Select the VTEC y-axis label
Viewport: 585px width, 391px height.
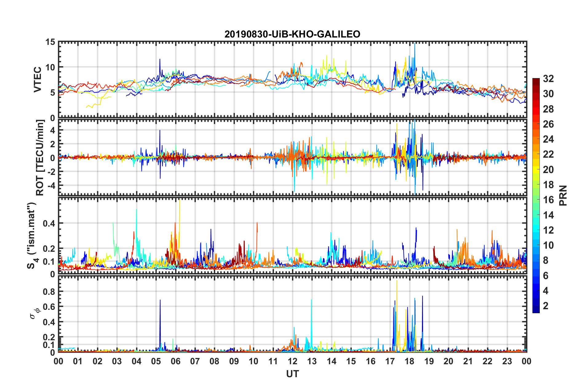pos(38,79)
